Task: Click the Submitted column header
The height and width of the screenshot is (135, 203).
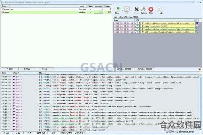Action: (98, 6)
